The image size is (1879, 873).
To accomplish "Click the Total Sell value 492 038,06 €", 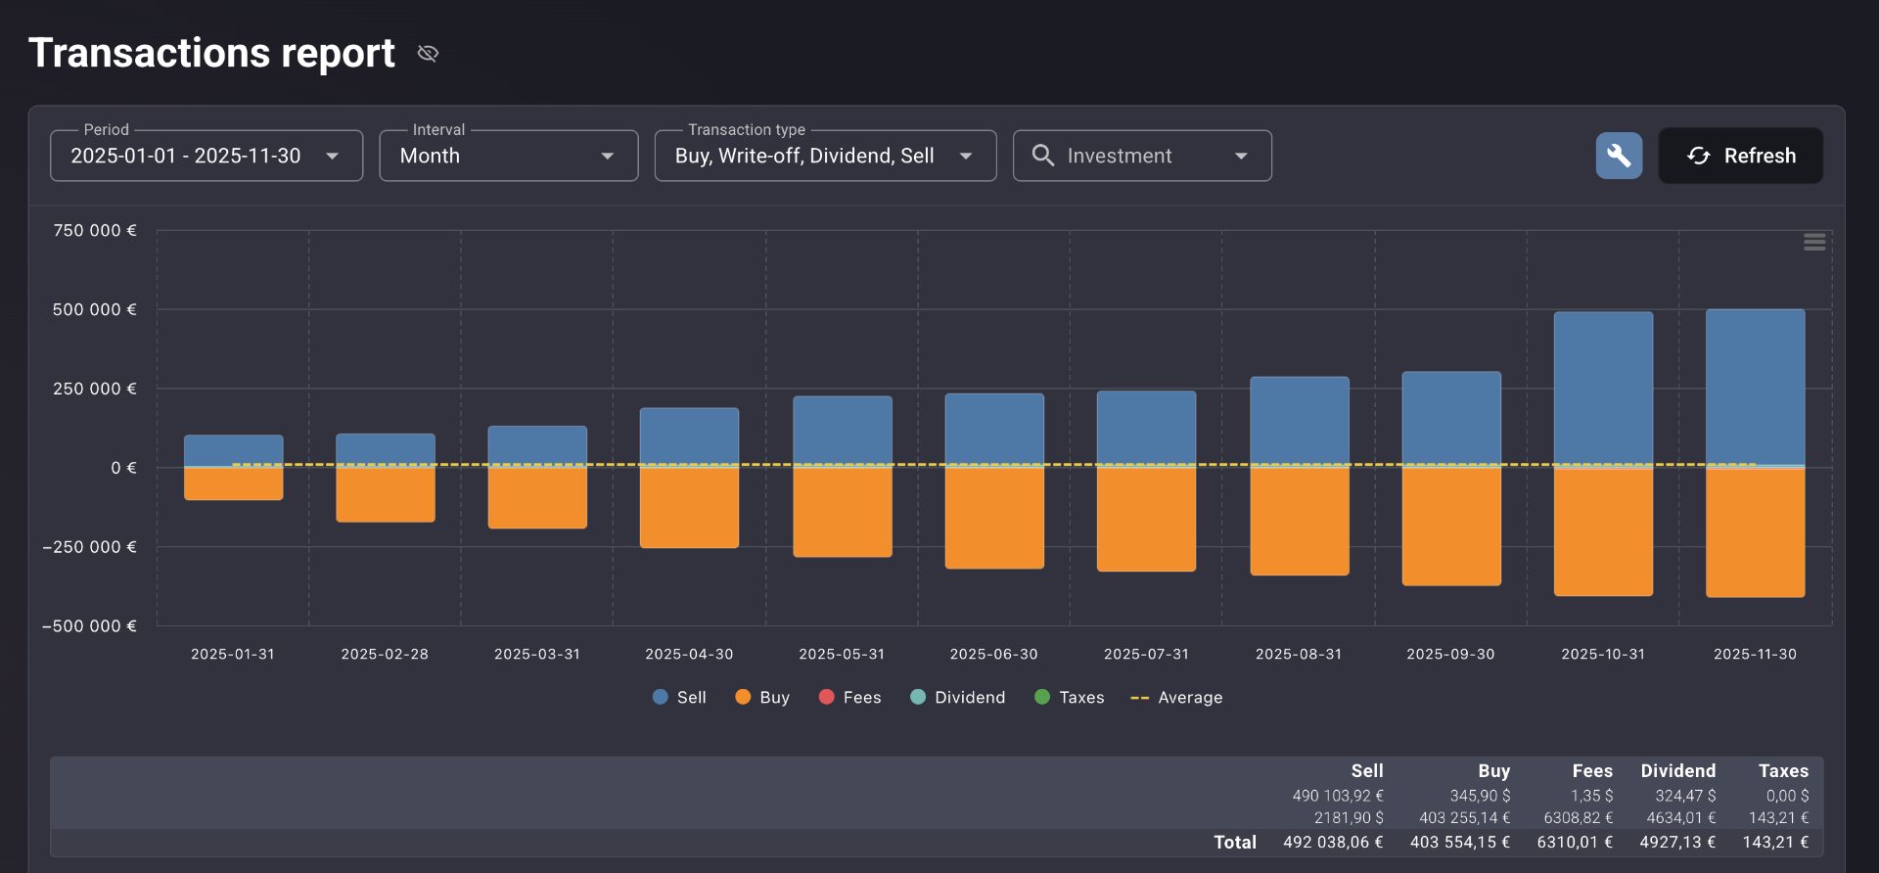I will 1333,842.
